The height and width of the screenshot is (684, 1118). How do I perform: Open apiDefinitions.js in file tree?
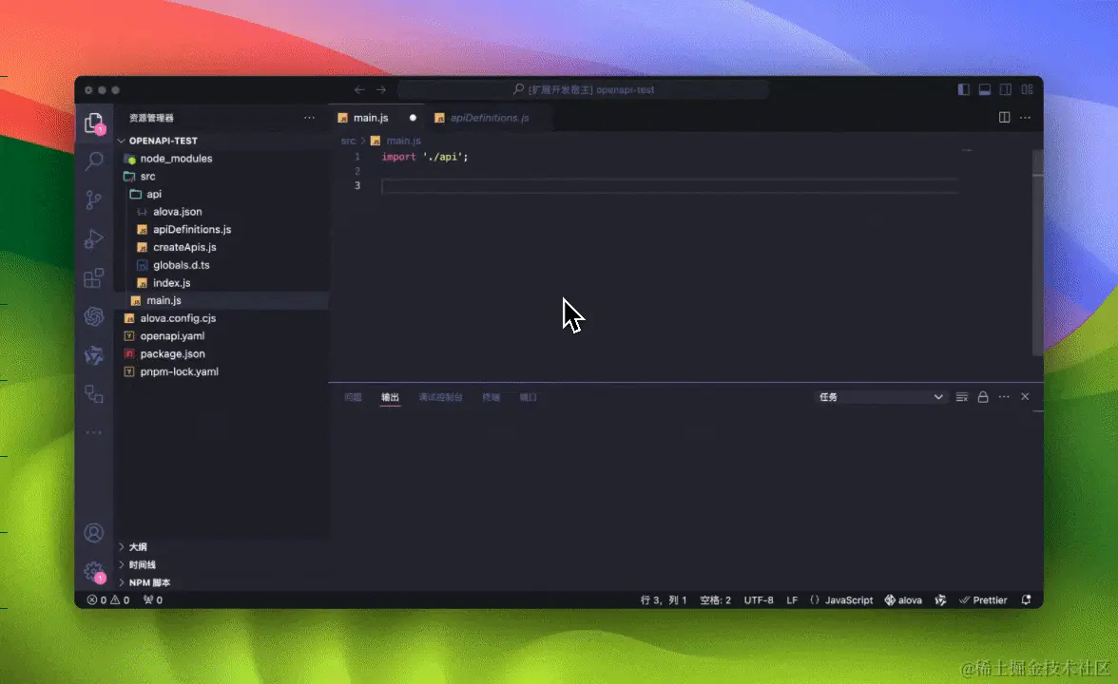click(x=192, y=230)
